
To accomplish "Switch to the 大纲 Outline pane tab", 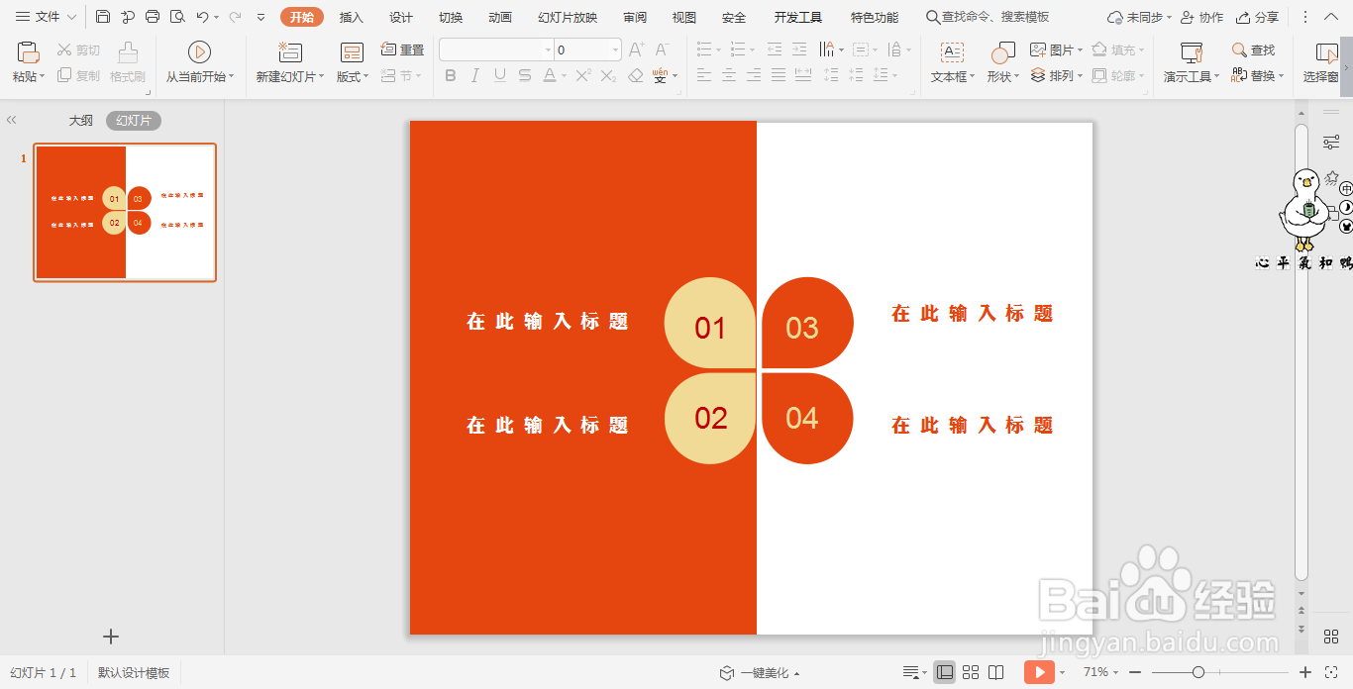I will 80,121.
